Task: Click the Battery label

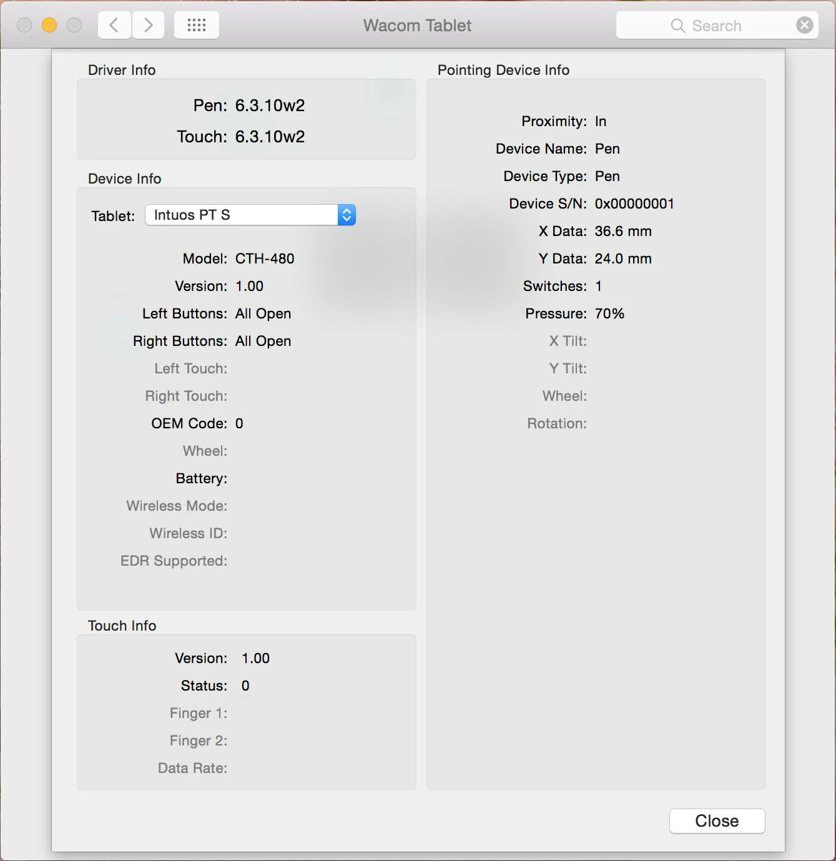Action: coord(202,478)
